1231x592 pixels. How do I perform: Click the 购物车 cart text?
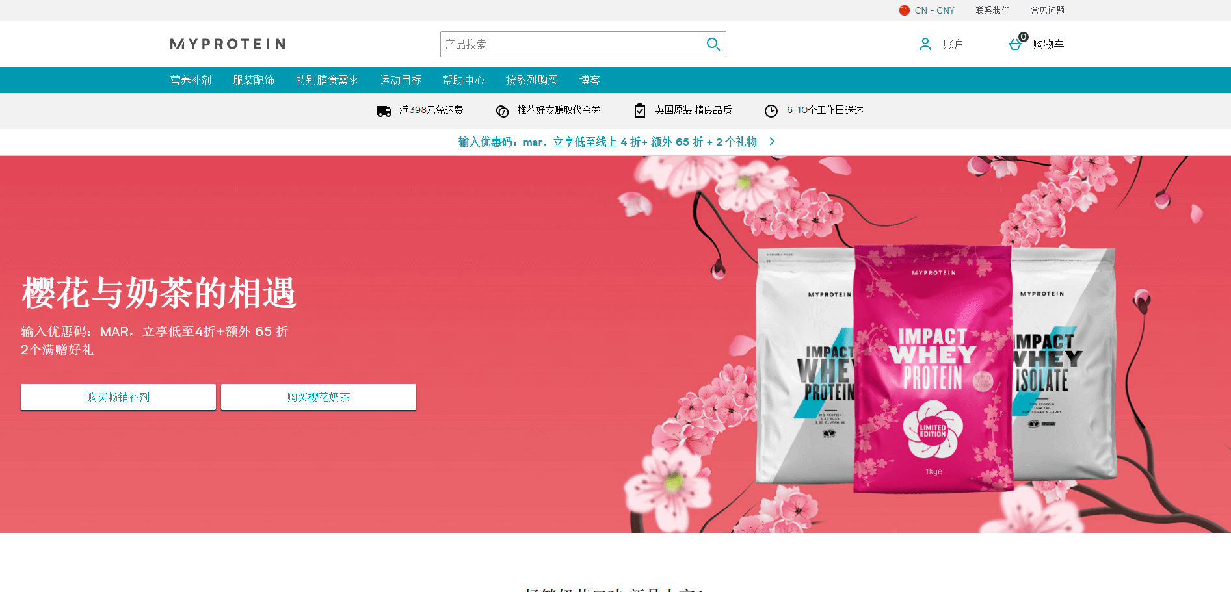(x=1048, y=44)
